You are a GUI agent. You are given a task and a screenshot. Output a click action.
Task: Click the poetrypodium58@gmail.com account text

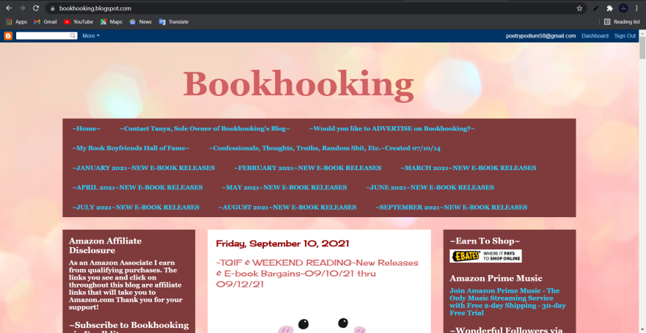(540, 36)
